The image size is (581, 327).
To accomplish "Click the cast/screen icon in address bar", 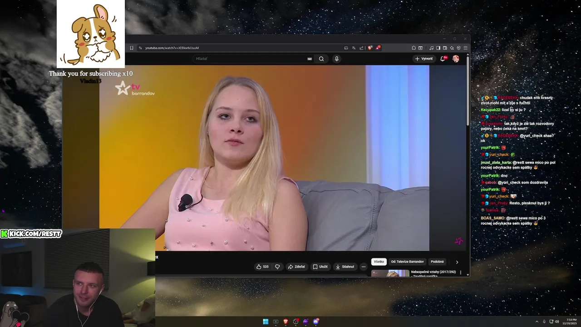I will [x=346, y=48].
